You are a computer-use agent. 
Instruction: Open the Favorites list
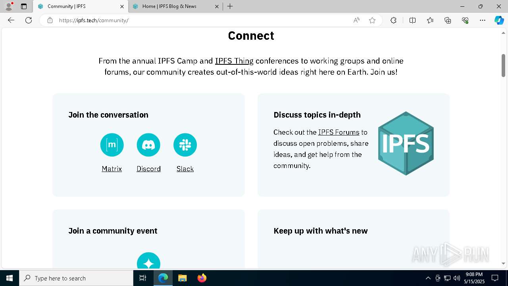430,20
